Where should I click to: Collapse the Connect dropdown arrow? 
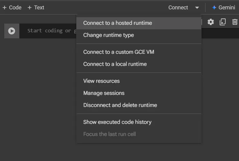tap(197, 8)
